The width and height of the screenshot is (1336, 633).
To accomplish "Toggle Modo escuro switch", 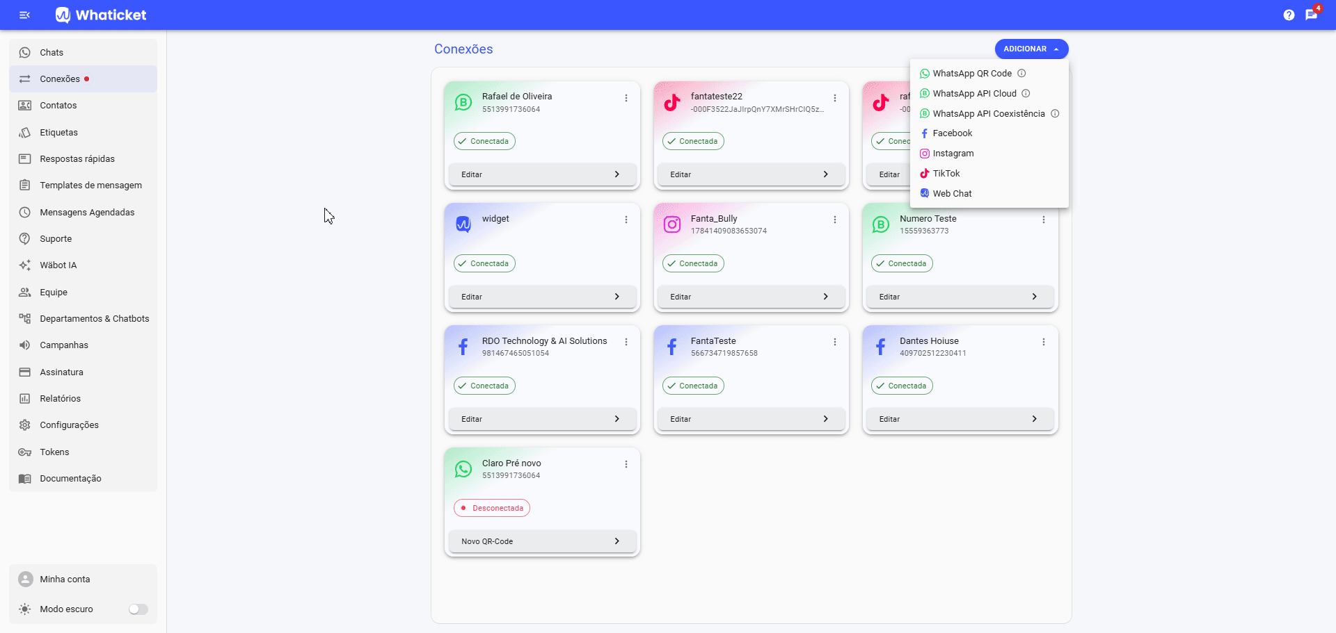I will pos(138,609).
